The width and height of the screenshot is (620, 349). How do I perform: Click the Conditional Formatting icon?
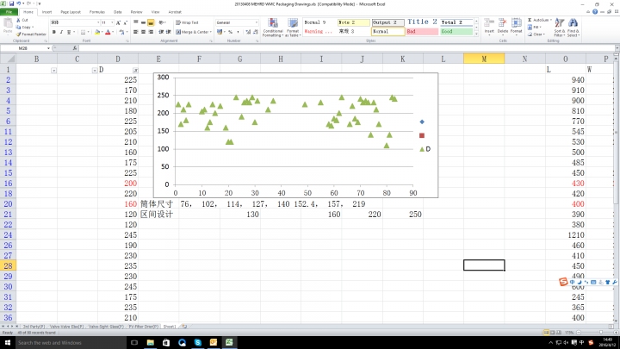click(272, 26)
